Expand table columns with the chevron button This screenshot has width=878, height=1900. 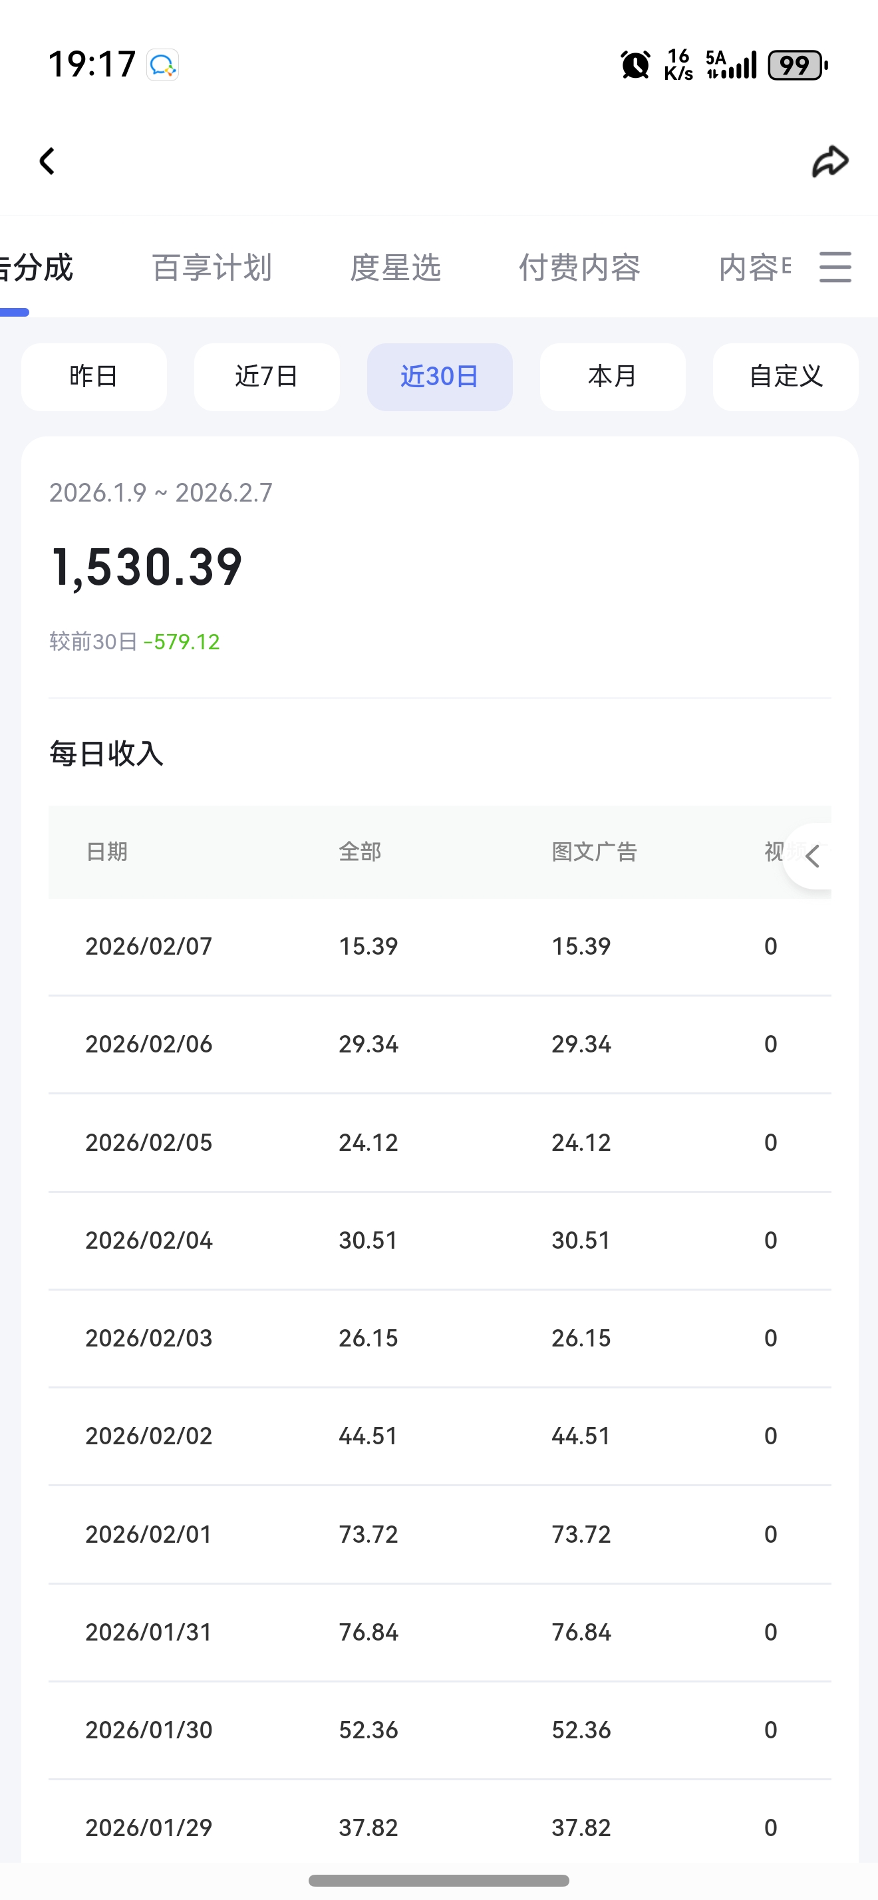tap(812, 856)
